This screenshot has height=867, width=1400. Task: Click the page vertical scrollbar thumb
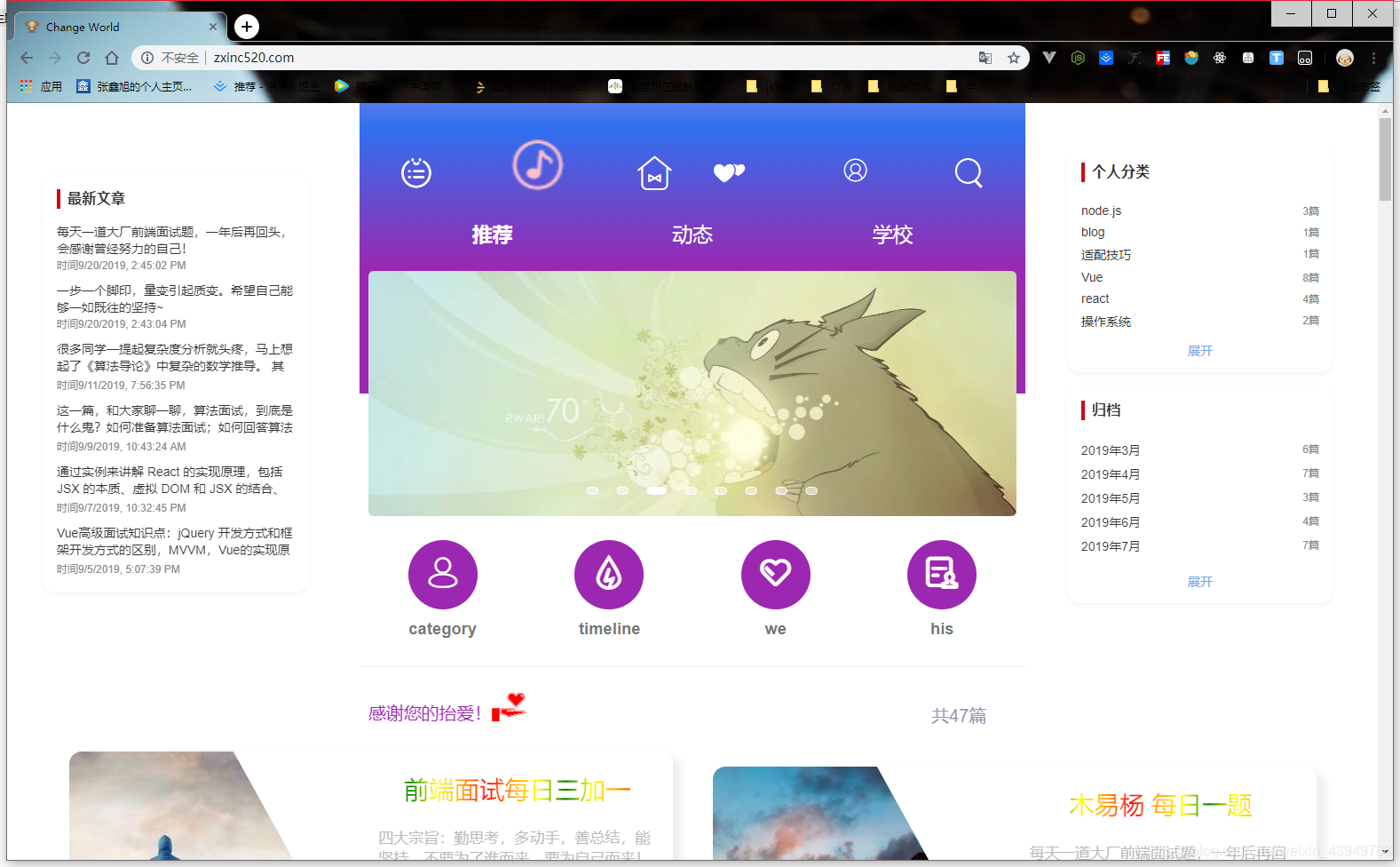pos(1385,159)
